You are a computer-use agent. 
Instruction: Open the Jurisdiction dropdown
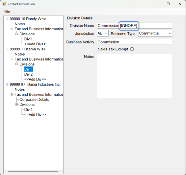(103, 33)
